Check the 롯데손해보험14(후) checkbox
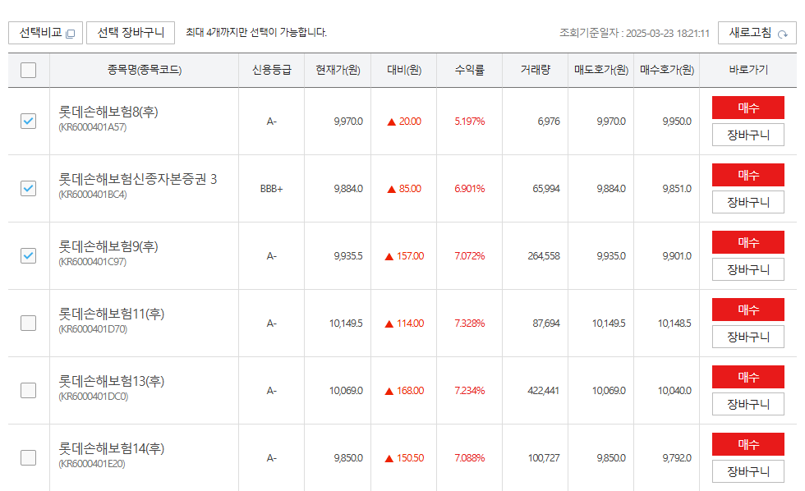This screenshot has height=491, width=805. click(x=28, y=457)
